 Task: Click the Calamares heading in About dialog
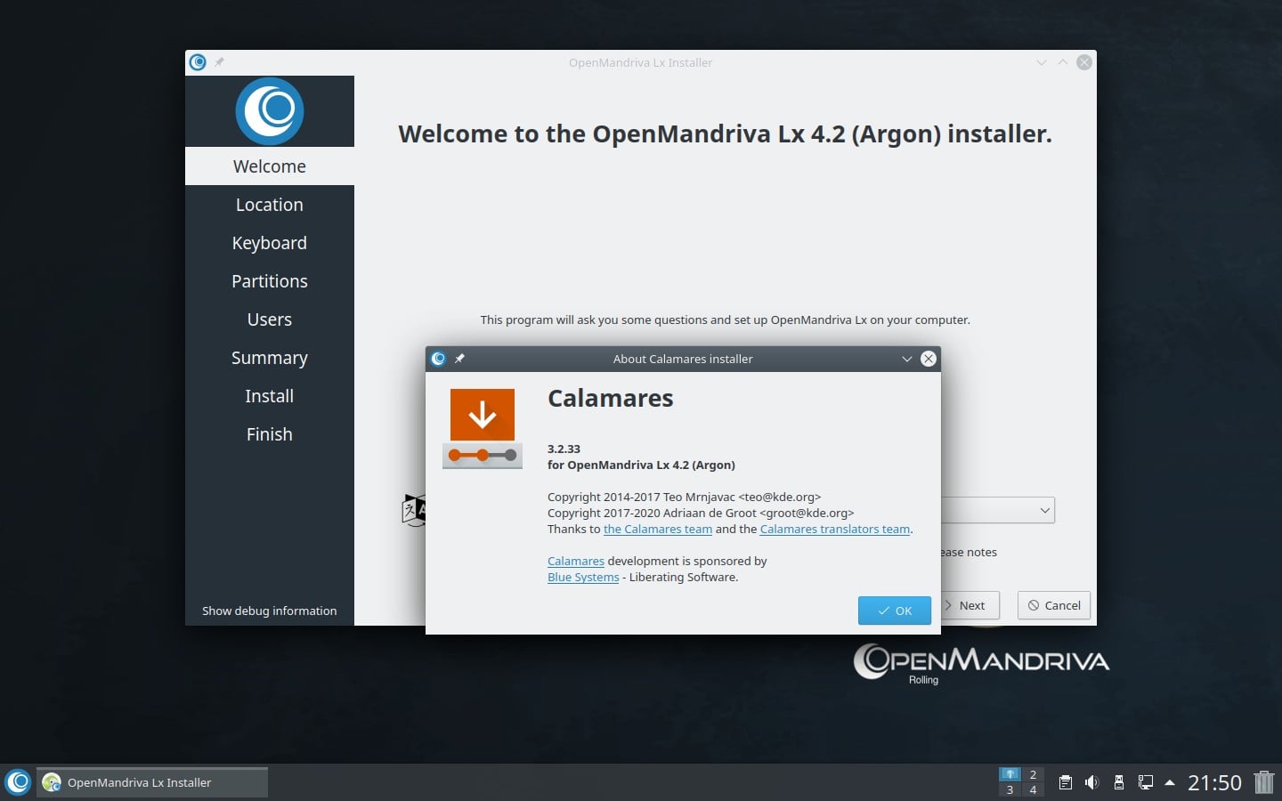611,398
